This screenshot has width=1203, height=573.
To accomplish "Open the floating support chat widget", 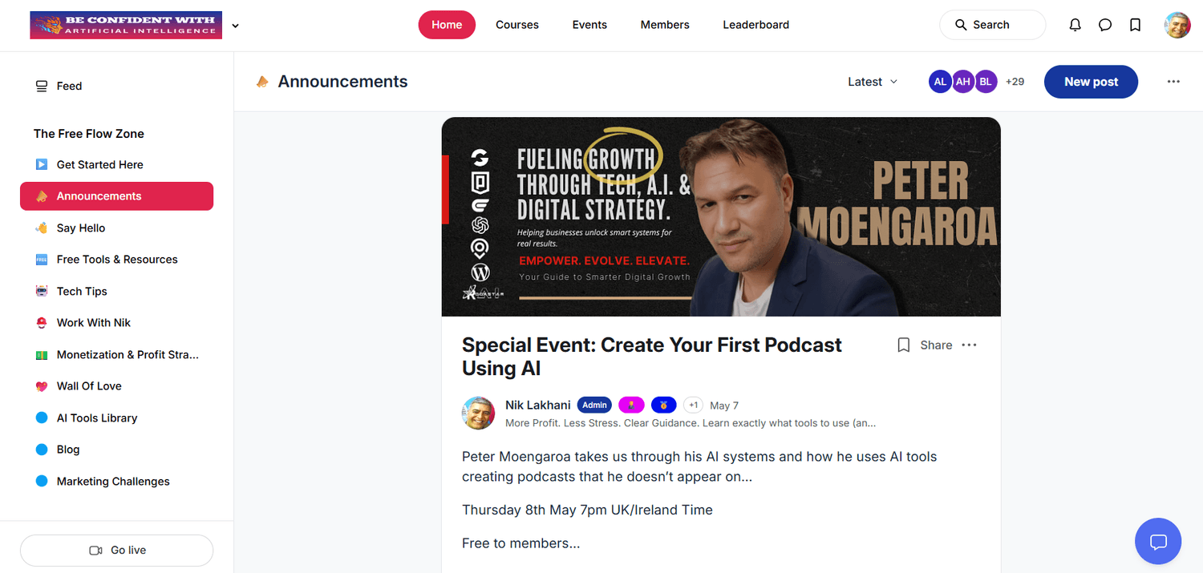I will pos(1158,542).
